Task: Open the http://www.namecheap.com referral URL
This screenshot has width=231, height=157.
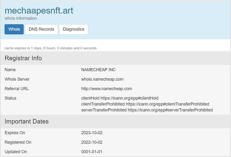Action: click(107, 88)
